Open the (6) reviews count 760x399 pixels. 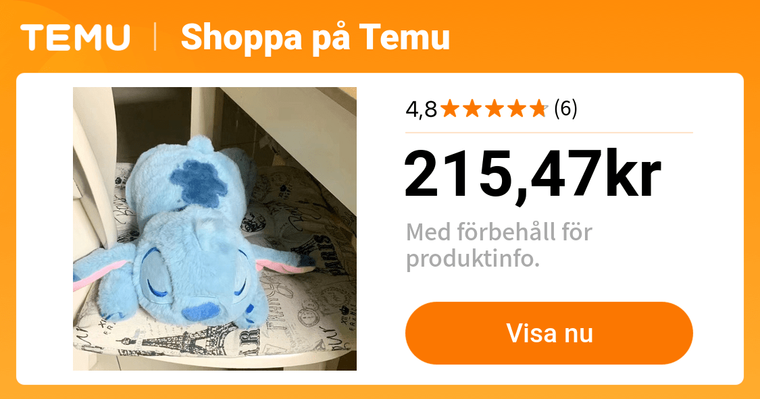(x=565, y=109)
